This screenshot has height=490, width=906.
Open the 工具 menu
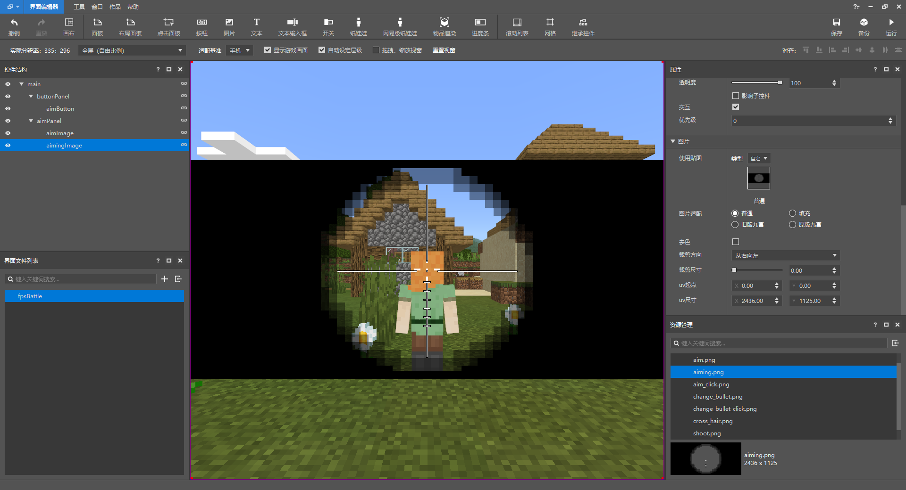[79, 7]
